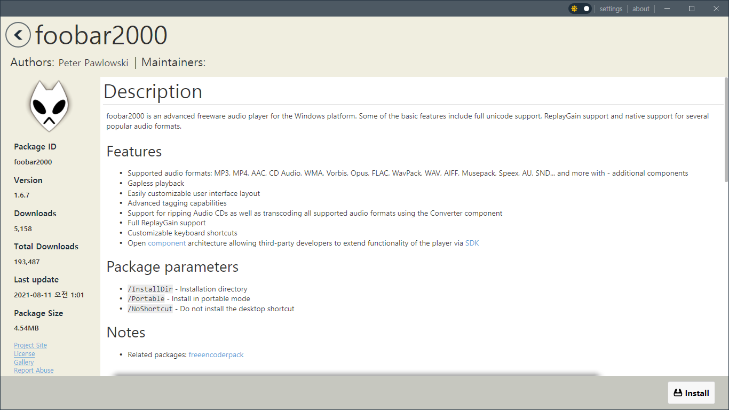
Task: Click the /InstallDir parameter code
Action: pos(150,289)
